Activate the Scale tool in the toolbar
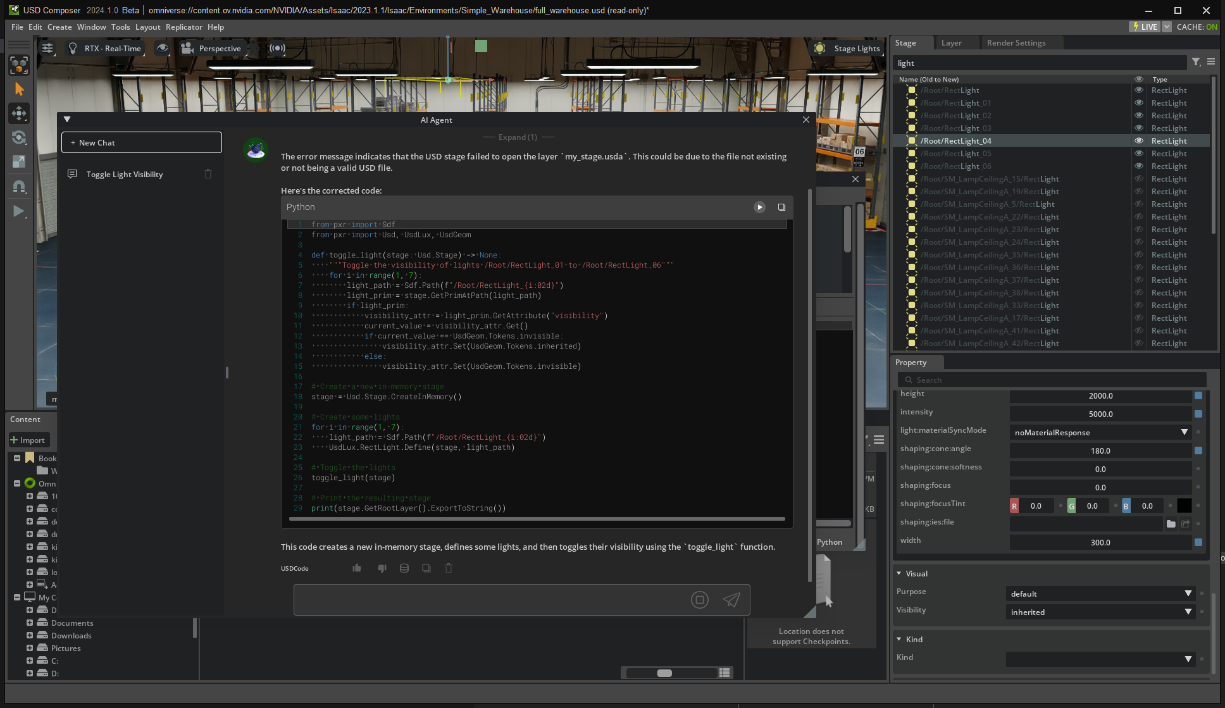The height and width of the screenshot is (708, 1225). pos(19,161)
